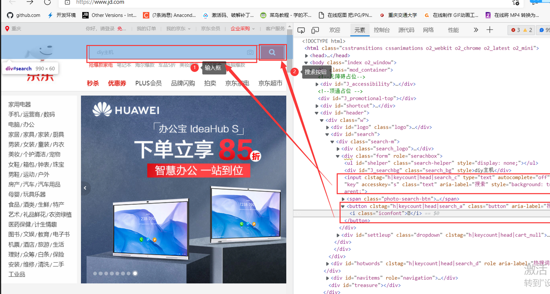Screen dimensions: 550x294
Task: Click the site info icon beside the URL
Action: pyautogui.click(x=67, y=2)
